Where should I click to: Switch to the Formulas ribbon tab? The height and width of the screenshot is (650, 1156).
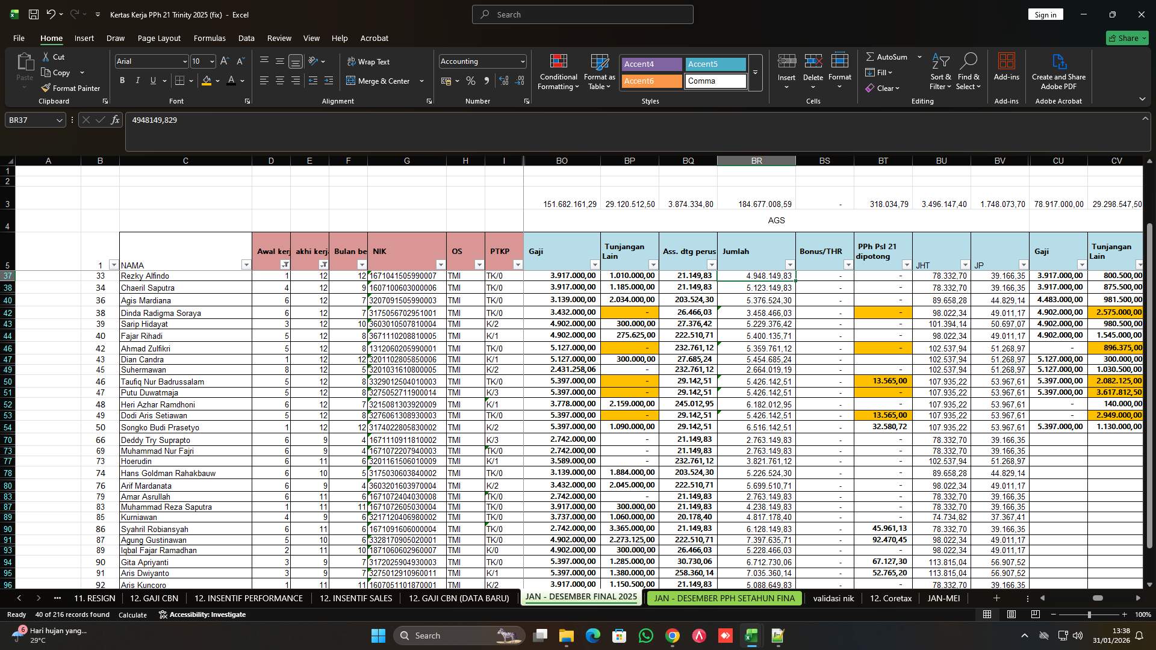pyautogui.click(x=209, y=38)
